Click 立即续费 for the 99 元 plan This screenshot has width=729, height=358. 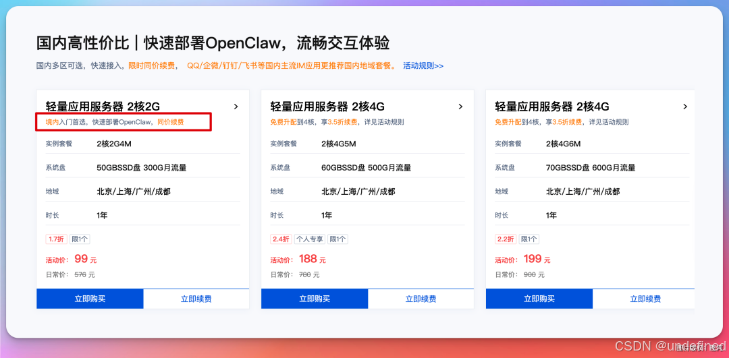pyautogui.click(x=196, y=299)
